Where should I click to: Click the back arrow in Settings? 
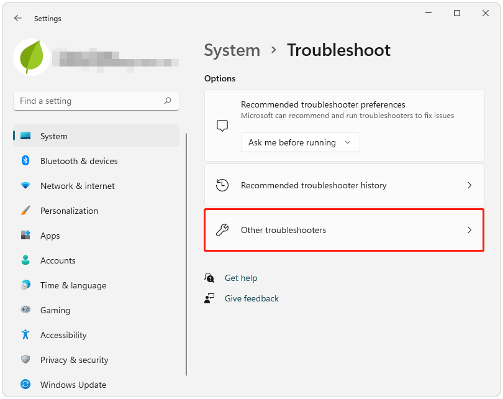[x=18, y=18]
